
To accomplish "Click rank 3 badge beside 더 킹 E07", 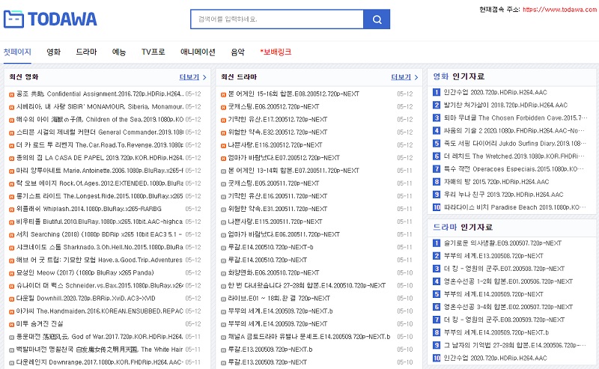I will [x=437, y=269].
